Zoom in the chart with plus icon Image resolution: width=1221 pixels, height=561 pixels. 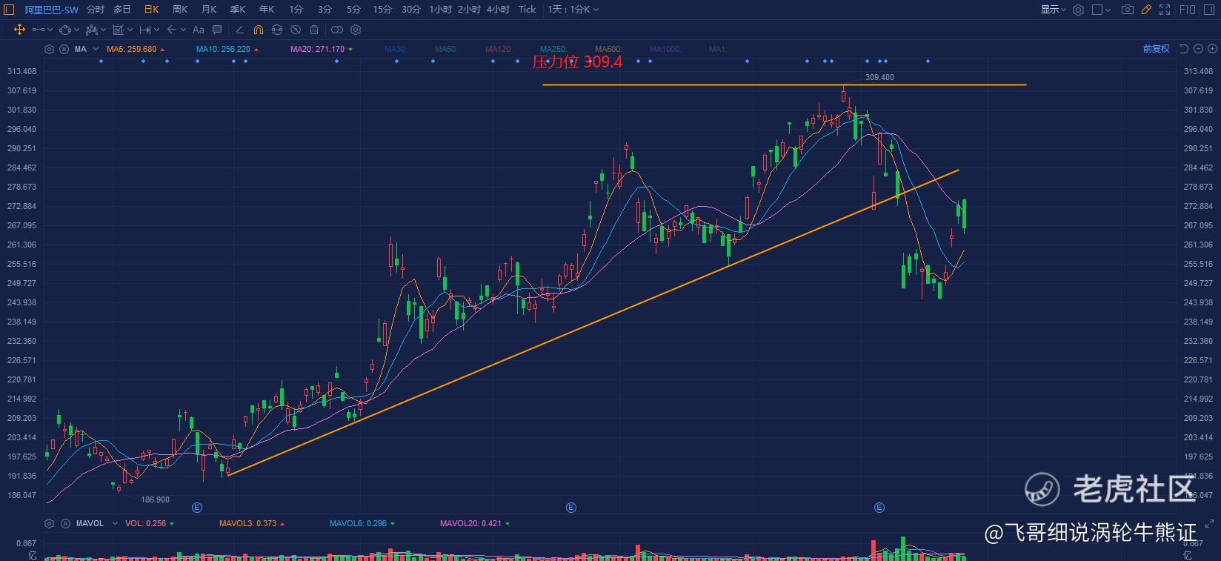1211,49
